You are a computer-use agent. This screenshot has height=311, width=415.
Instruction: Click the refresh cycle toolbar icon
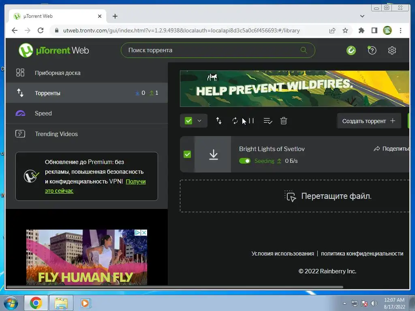click(x=235, y=121)
